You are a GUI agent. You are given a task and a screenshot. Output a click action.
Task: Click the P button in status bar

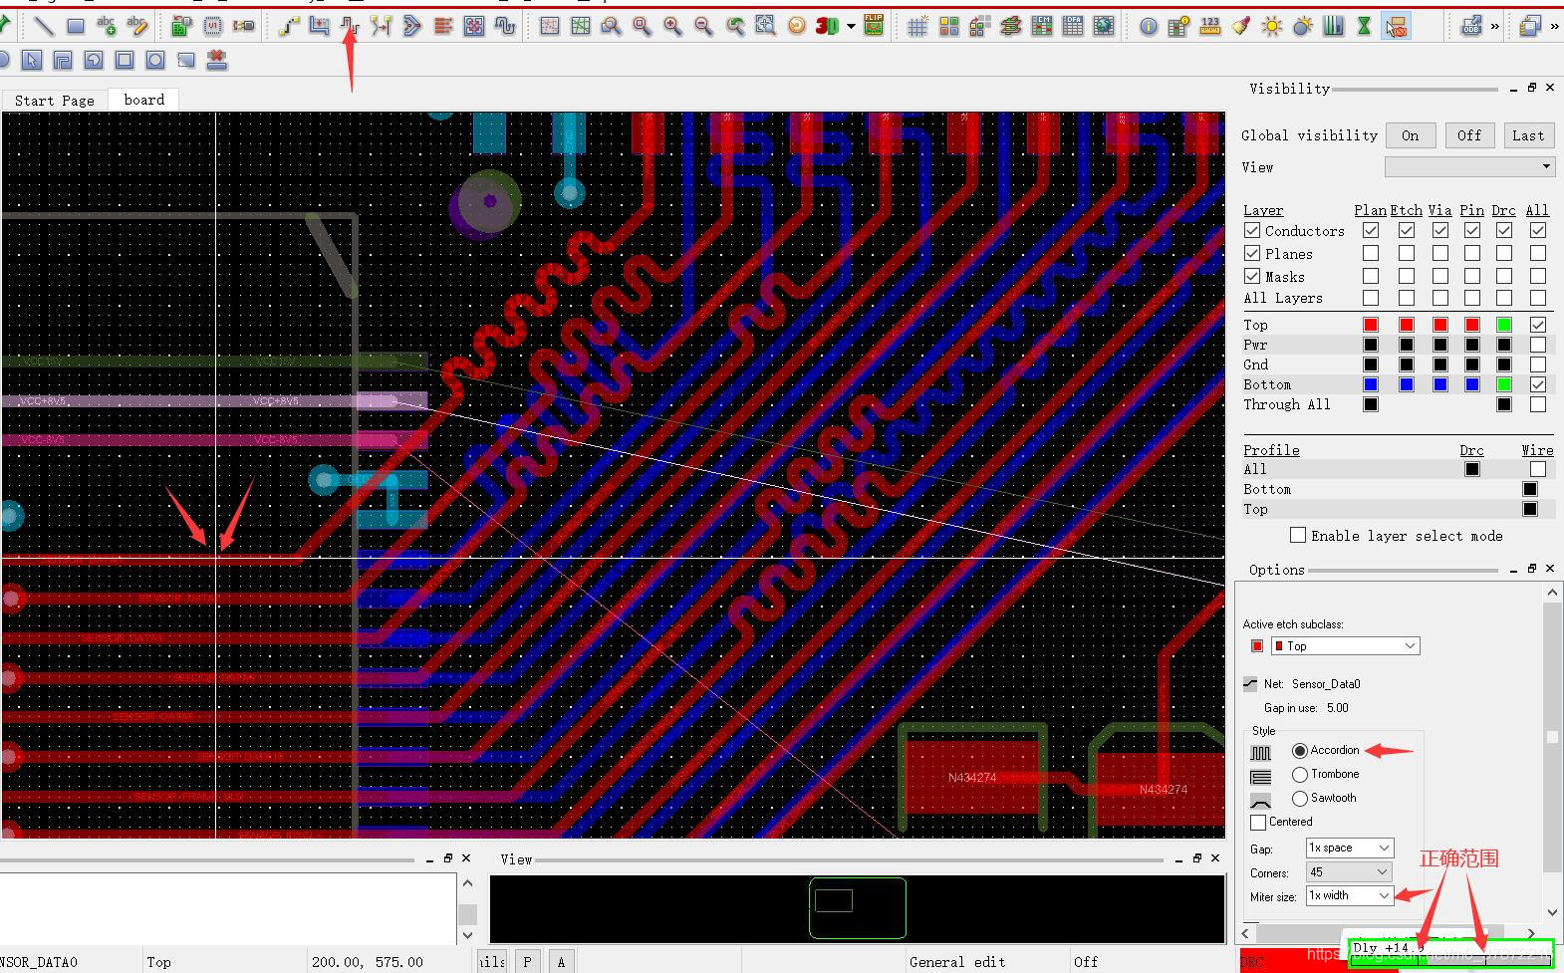click(x=527, y=962)
